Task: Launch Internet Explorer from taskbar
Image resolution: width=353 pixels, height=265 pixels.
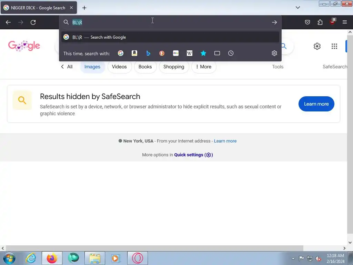Action: coord(31,258)
